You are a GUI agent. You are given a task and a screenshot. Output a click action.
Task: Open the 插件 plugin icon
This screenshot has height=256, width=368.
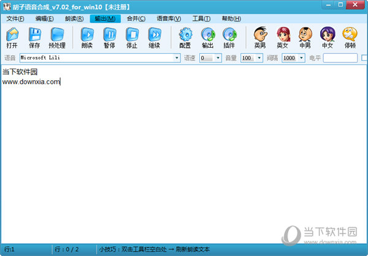point(229,37)
